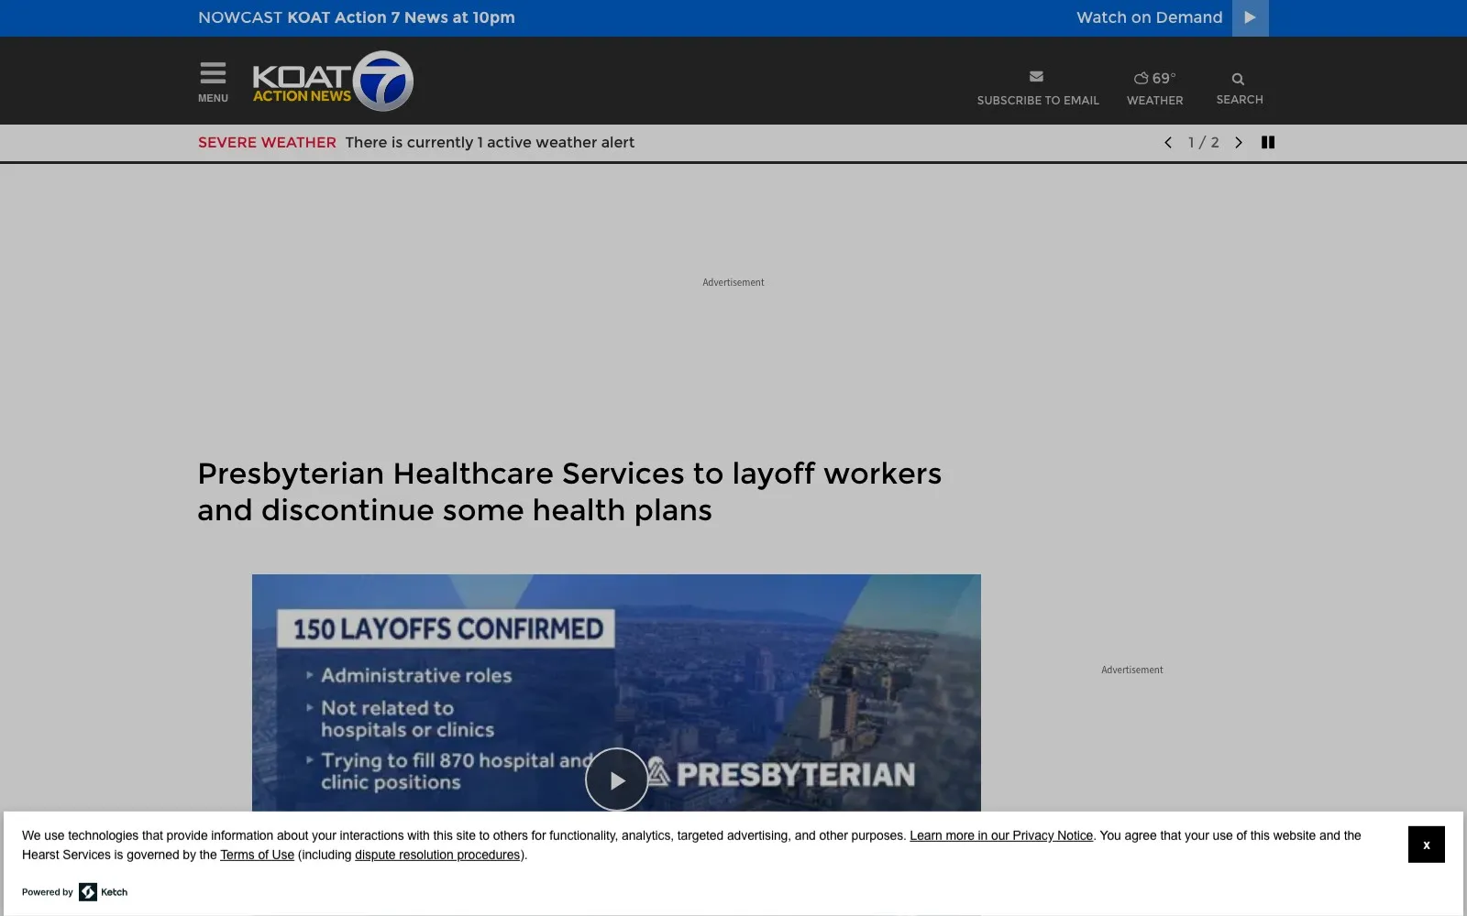Viewport: 1467px width, 916px height.
Task: Click the SEARCH label in header
Action: (1240, 100)
